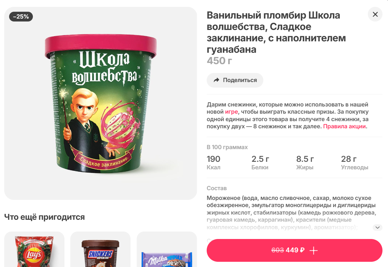Open the Milka Oreo chocolate card
This screenshot has width=388, height=267.
pos(167,249)
